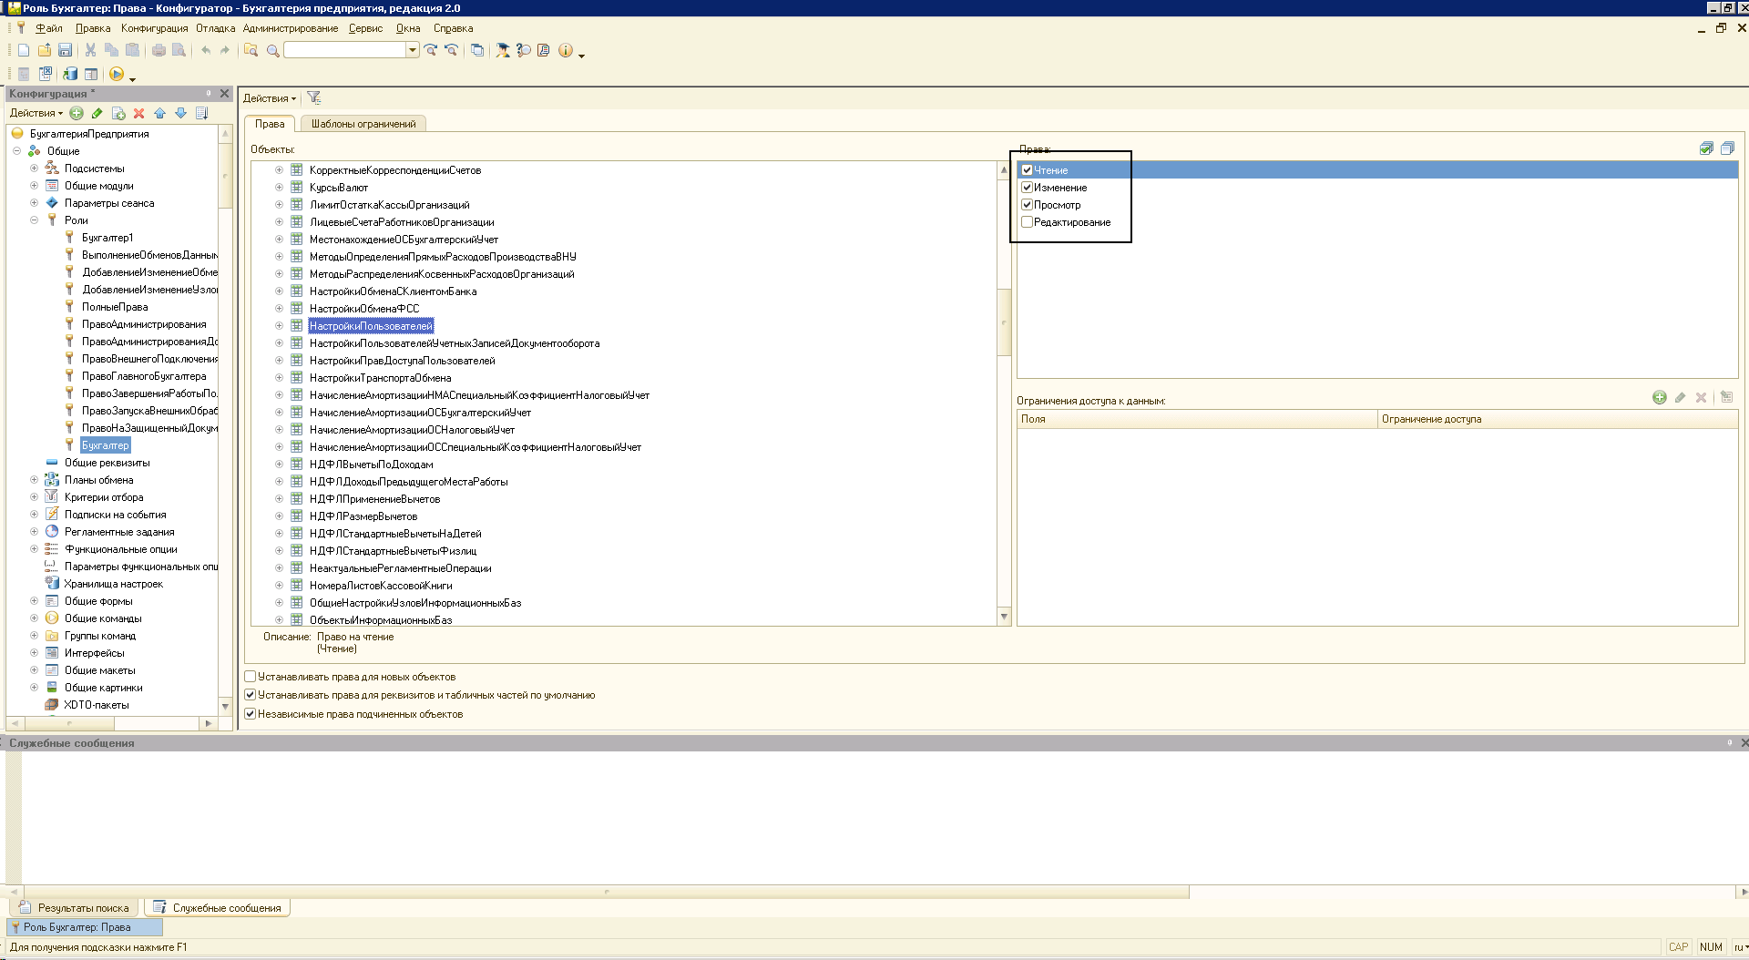Save using the floppy disk icon

65,51
